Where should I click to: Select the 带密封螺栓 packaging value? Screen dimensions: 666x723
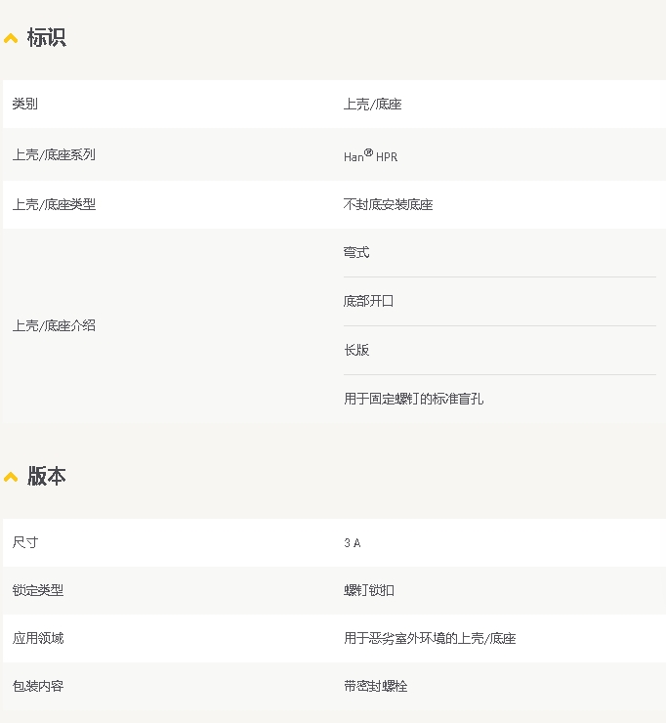point(375,686)
